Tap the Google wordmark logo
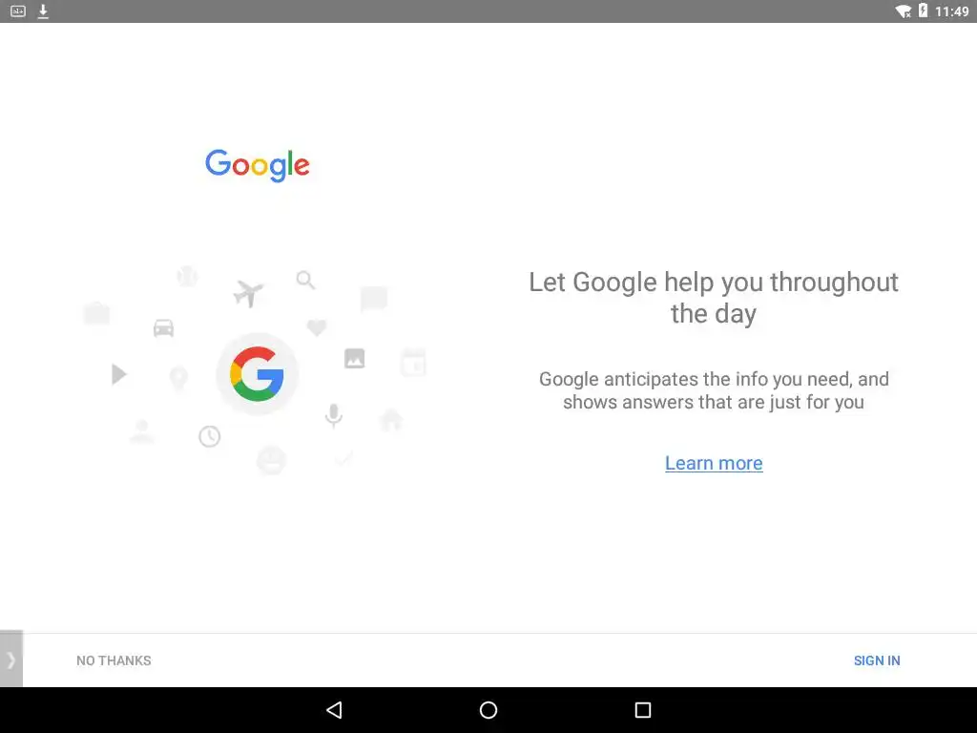Viewport: 977px width, 733px height. [x=258, y=165]
